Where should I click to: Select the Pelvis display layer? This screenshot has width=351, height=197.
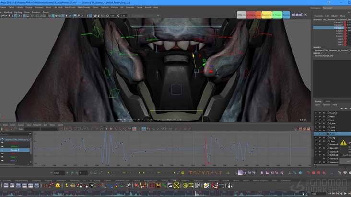point(332,134)
